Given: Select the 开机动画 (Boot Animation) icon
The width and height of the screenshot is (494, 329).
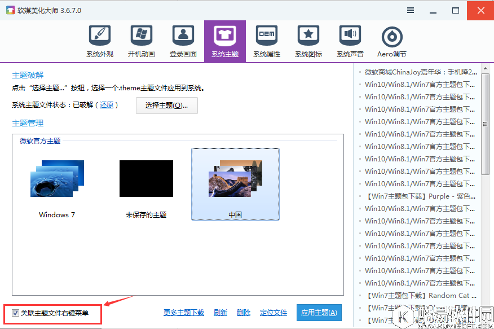Looking at the screenshot, I should coord(141,40).
